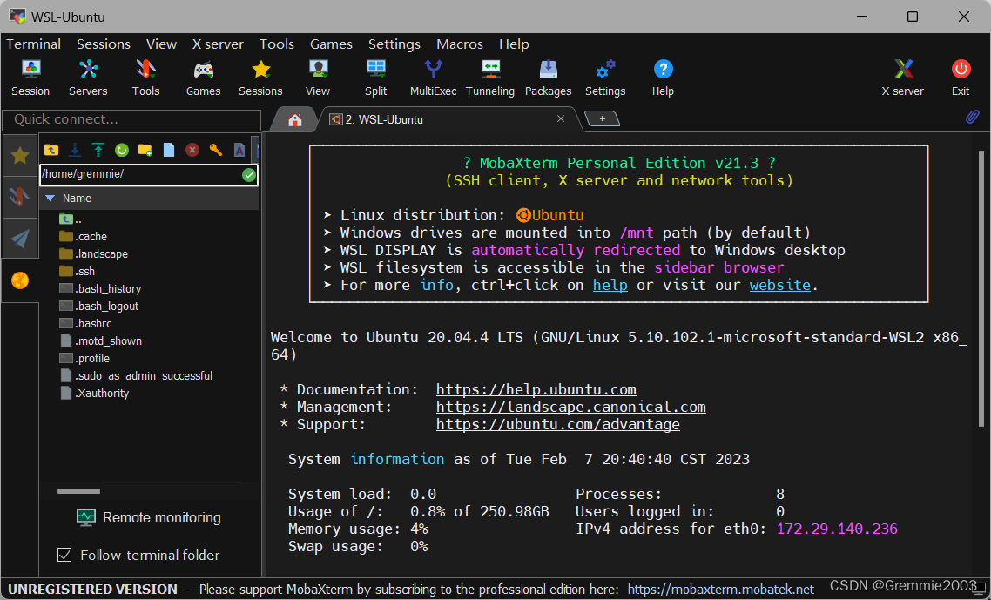
Task: Click the Quick connect input field
Action: [x=131, y=119]
